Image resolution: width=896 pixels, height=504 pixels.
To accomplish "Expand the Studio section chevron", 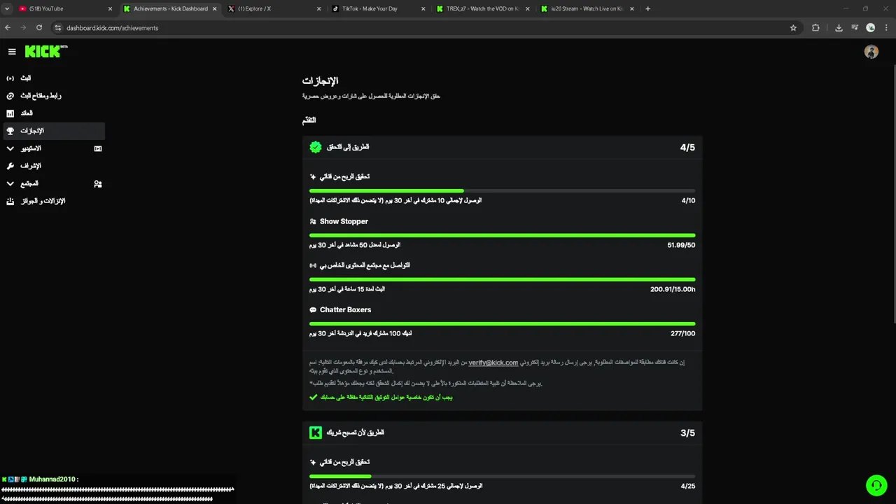I will click(x=10, y=148).
